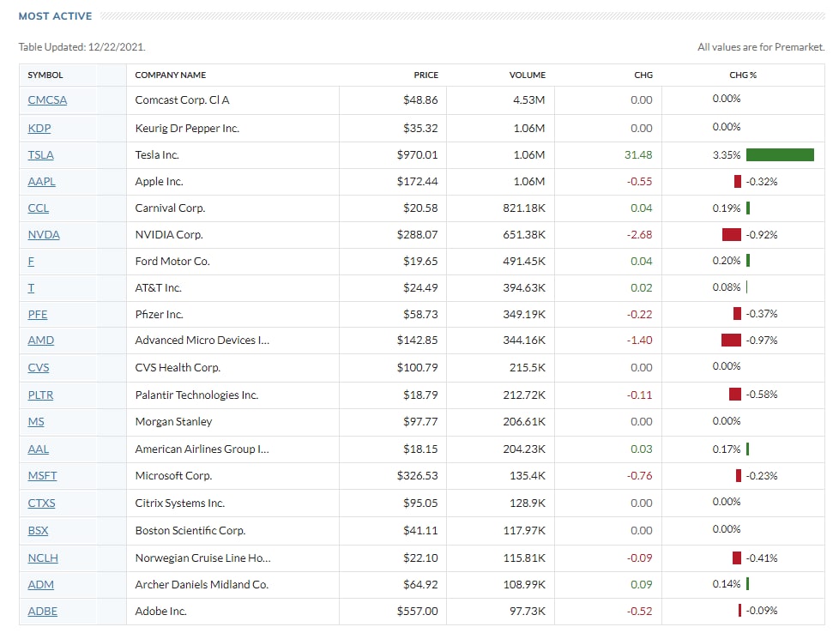Open the NVDA symbol link

click(44, 235)
